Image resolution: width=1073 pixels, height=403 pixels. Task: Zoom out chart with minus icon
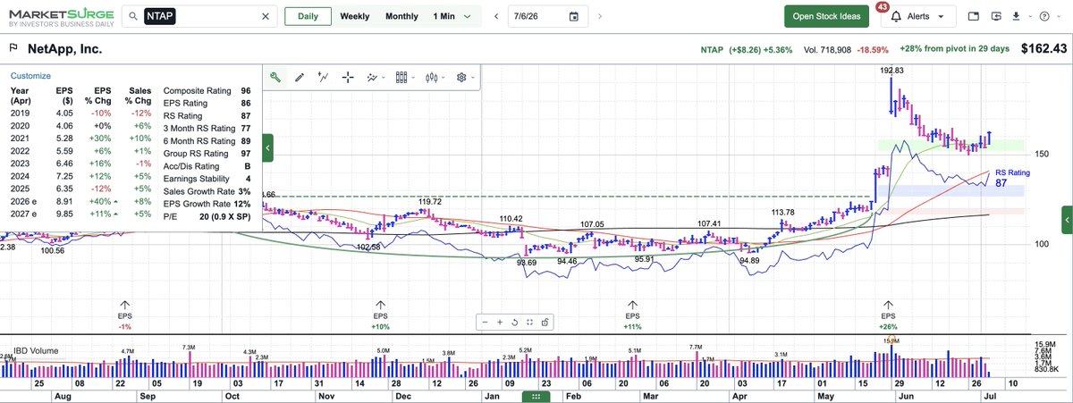(x=485, y=322)
